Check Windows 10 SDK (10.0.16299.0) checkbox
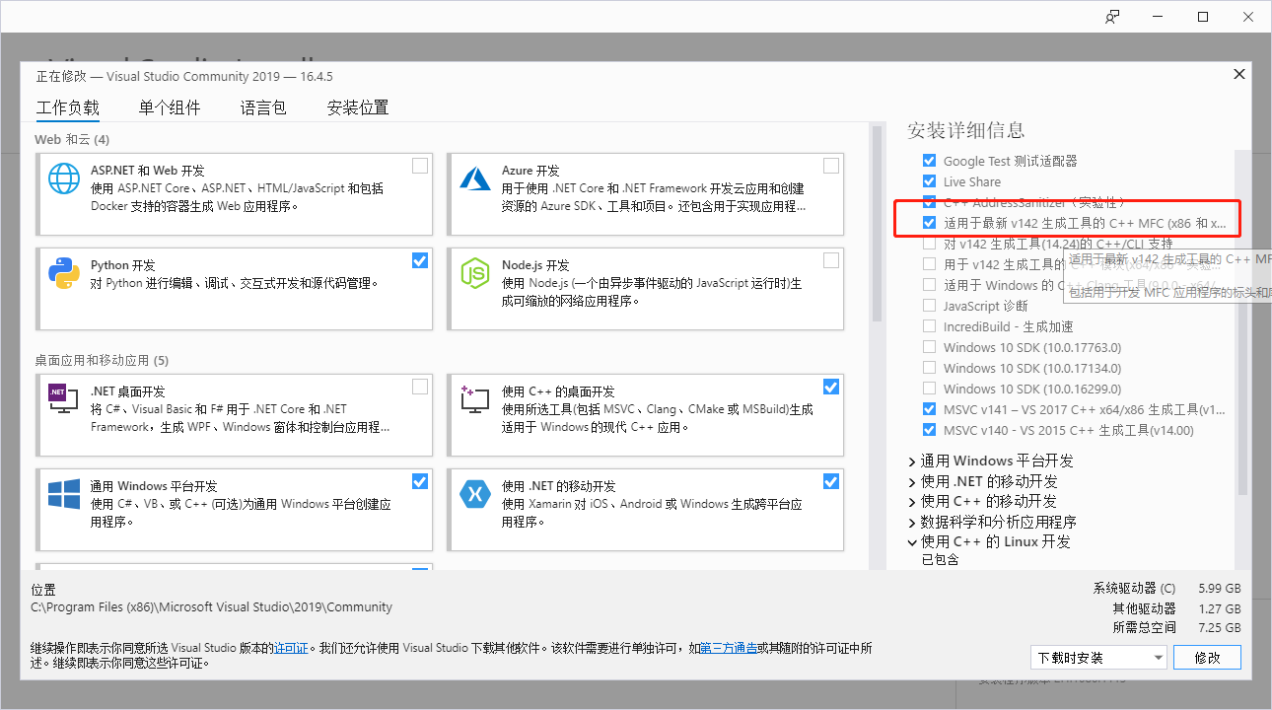The image size is (1272, 710). coord(929,389)
